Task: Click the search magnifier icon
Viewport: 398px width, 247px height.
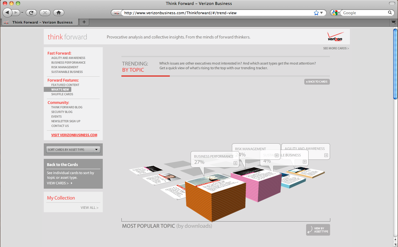Action: tap(390, 13)
